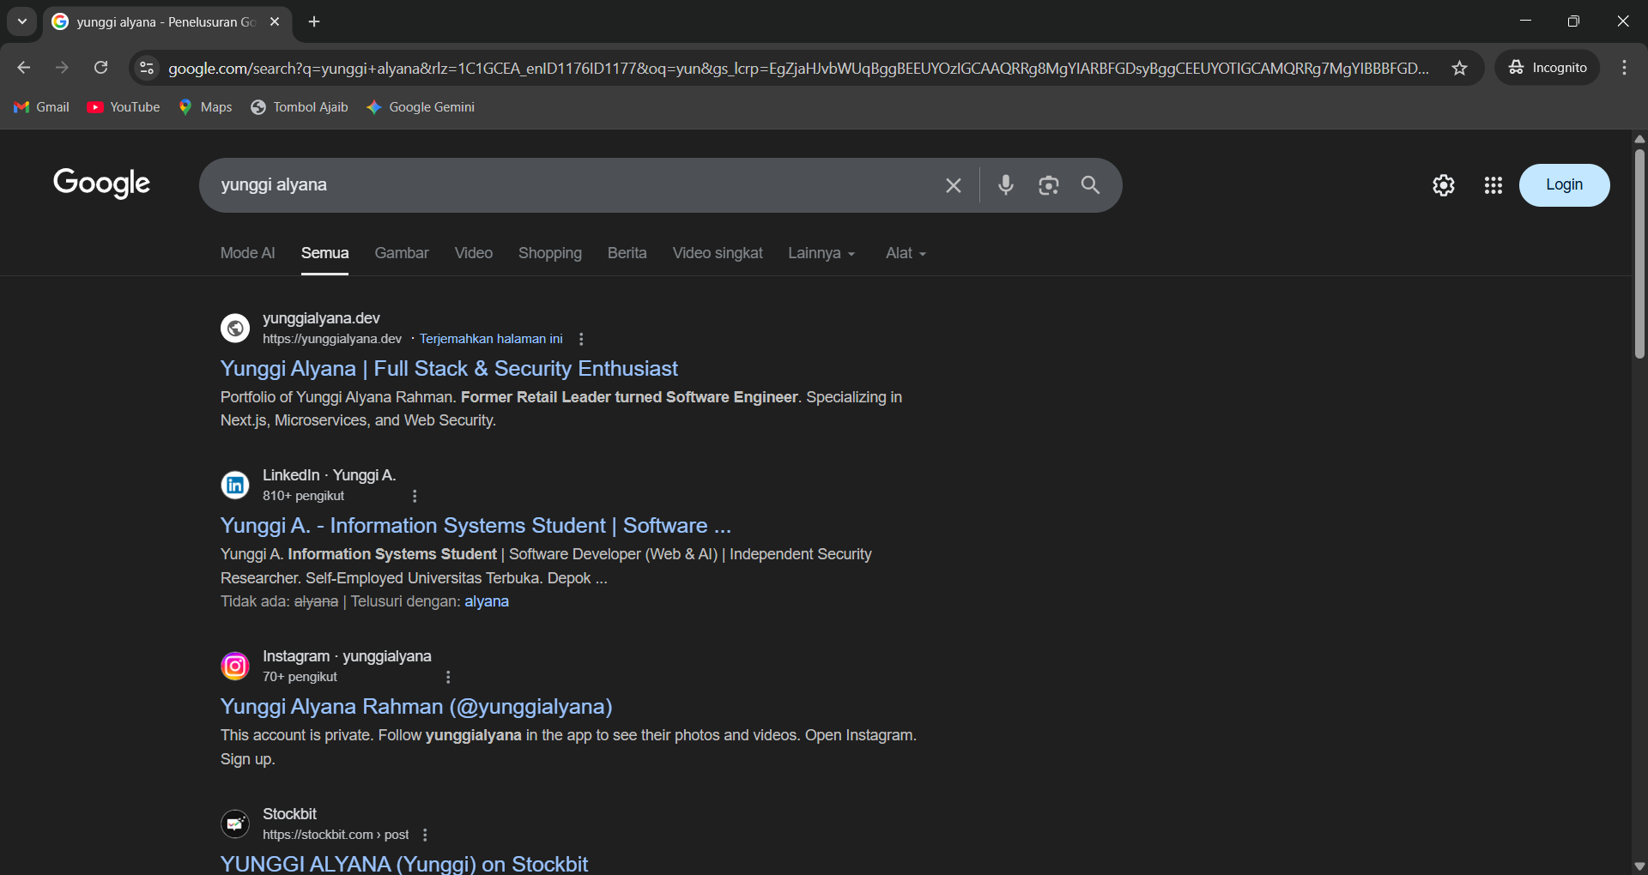The height and width of the screenshot is (875, 1648).
Task: Click the page vertical scrollbar thumb
Action: point(1639,254)
